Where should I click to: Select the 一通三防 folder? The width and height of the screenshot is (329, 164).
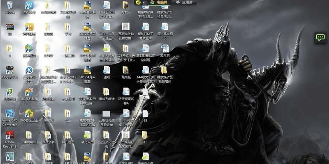click(67, 51)
